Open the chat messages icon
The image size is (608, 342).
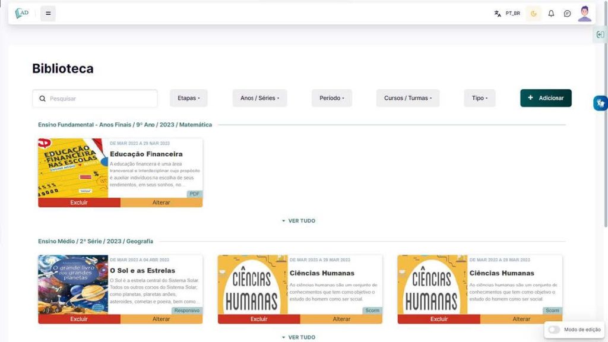(567, 13)
